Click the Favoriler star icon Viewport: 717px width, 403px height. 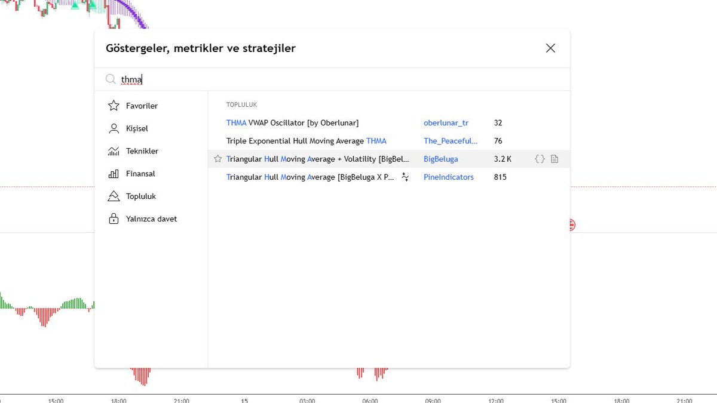(x=114, y=106)
